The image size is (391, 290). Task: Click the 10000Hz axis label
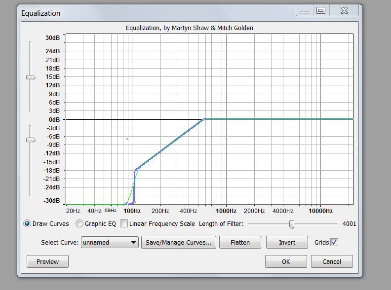coord(320,211)
